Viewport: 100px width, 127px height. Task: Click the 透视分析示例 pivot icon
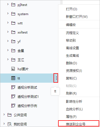(13, 106)
